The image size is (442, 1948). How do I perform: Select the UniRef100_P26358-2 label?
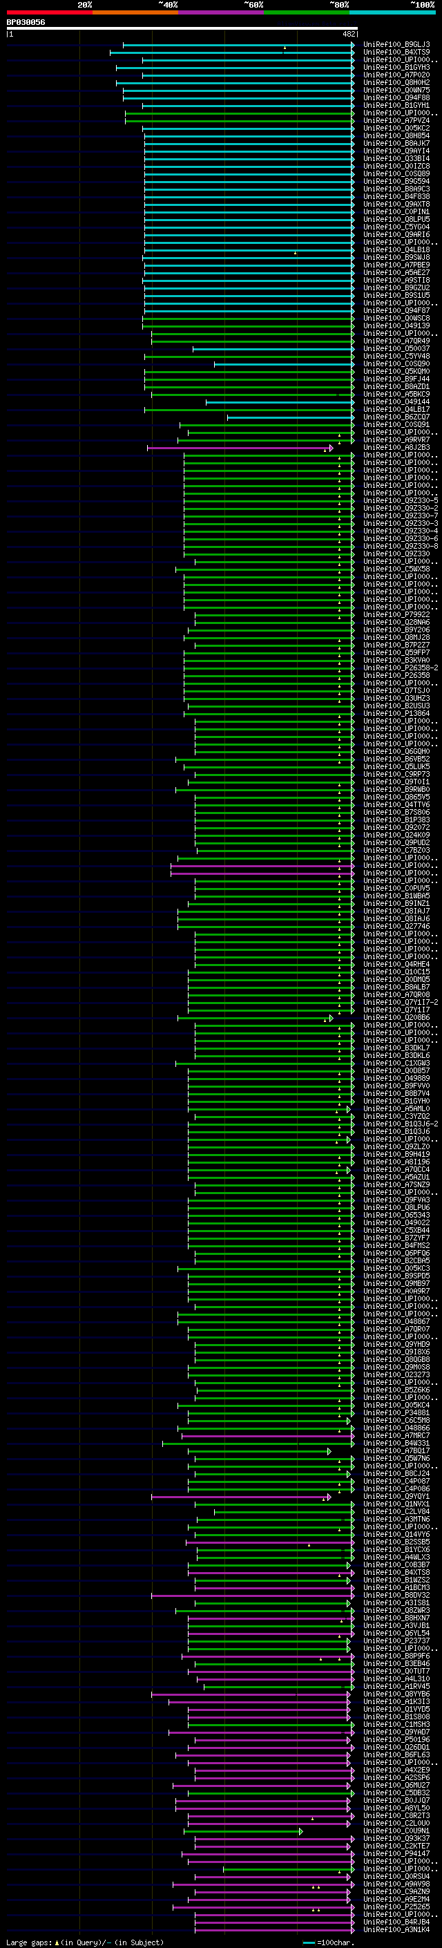(401, 668)
